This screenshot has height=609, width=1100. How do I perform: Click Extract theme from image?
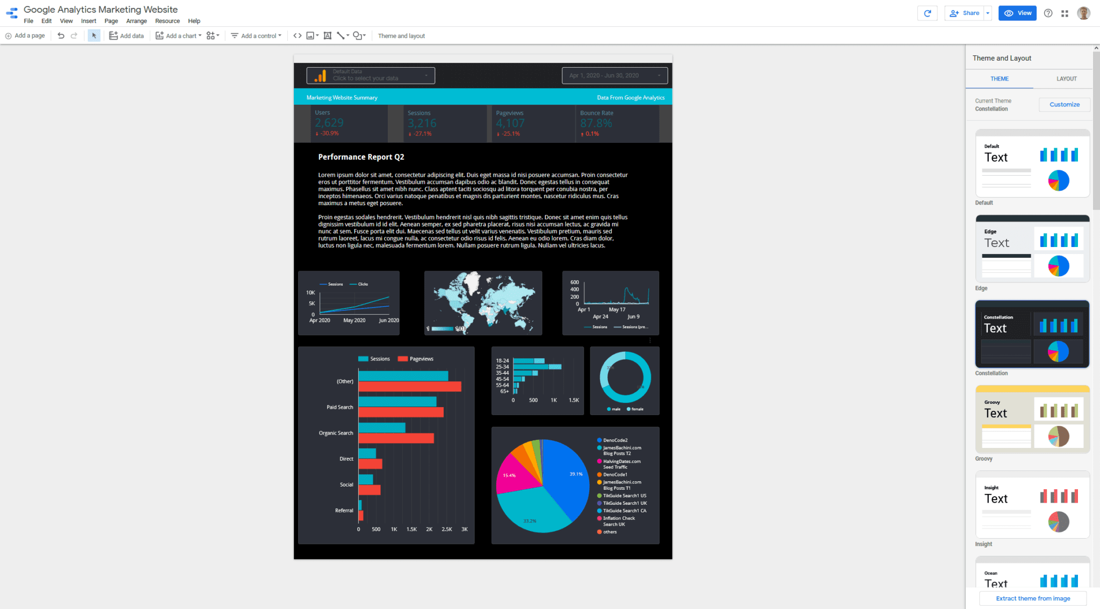point(1032,598)
